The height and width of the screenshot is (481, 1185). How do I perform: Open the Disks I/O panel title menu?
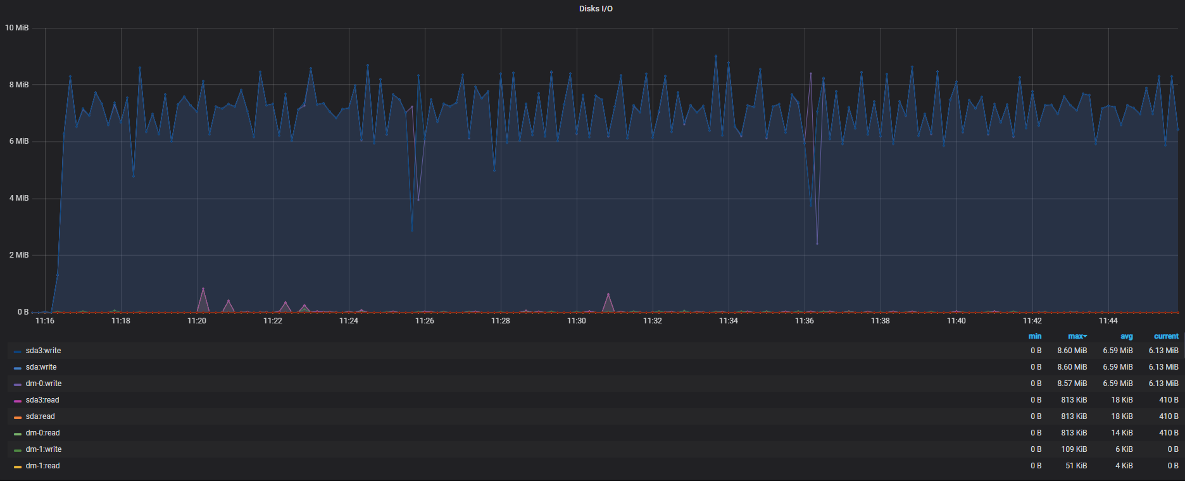tap(596, 9)
